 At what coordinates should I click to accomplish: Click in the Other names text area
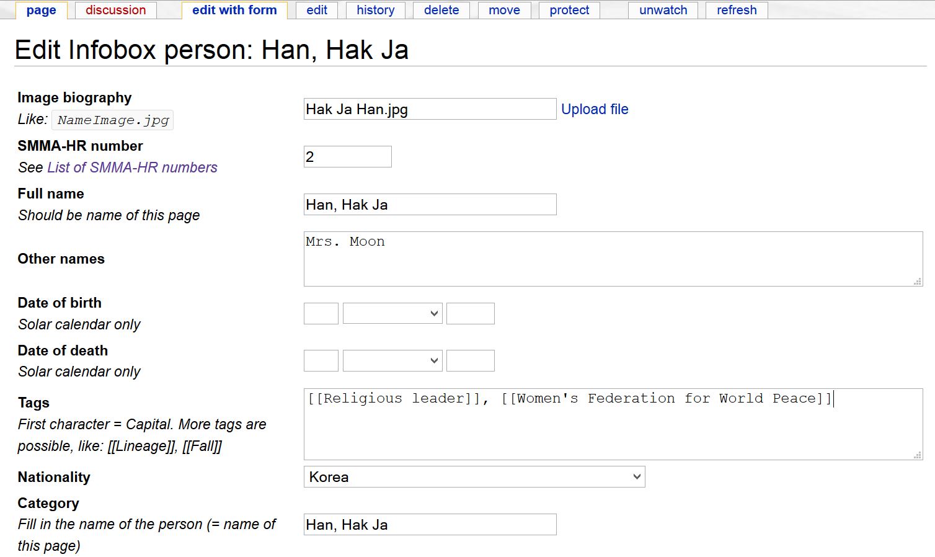[x=613, y=259]
